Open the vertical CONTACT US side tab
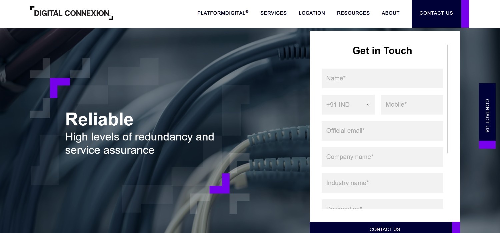 pos(487,114)
